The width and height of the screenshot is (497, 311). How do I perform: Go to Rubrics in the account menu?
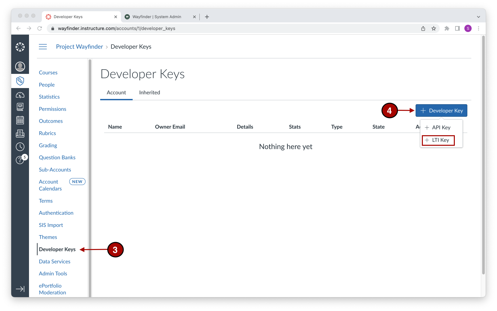click(47, 133)
